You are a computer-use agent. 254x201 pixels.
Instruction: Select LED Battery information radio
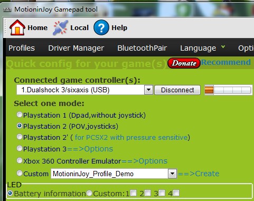[x=10, y=193]
